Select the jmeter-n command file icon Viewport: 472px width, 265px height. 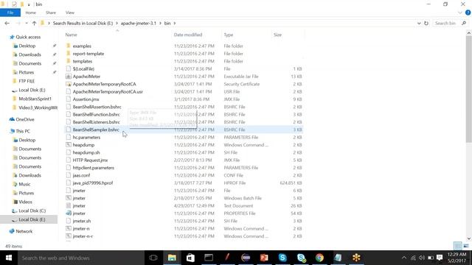coord(69,229)
